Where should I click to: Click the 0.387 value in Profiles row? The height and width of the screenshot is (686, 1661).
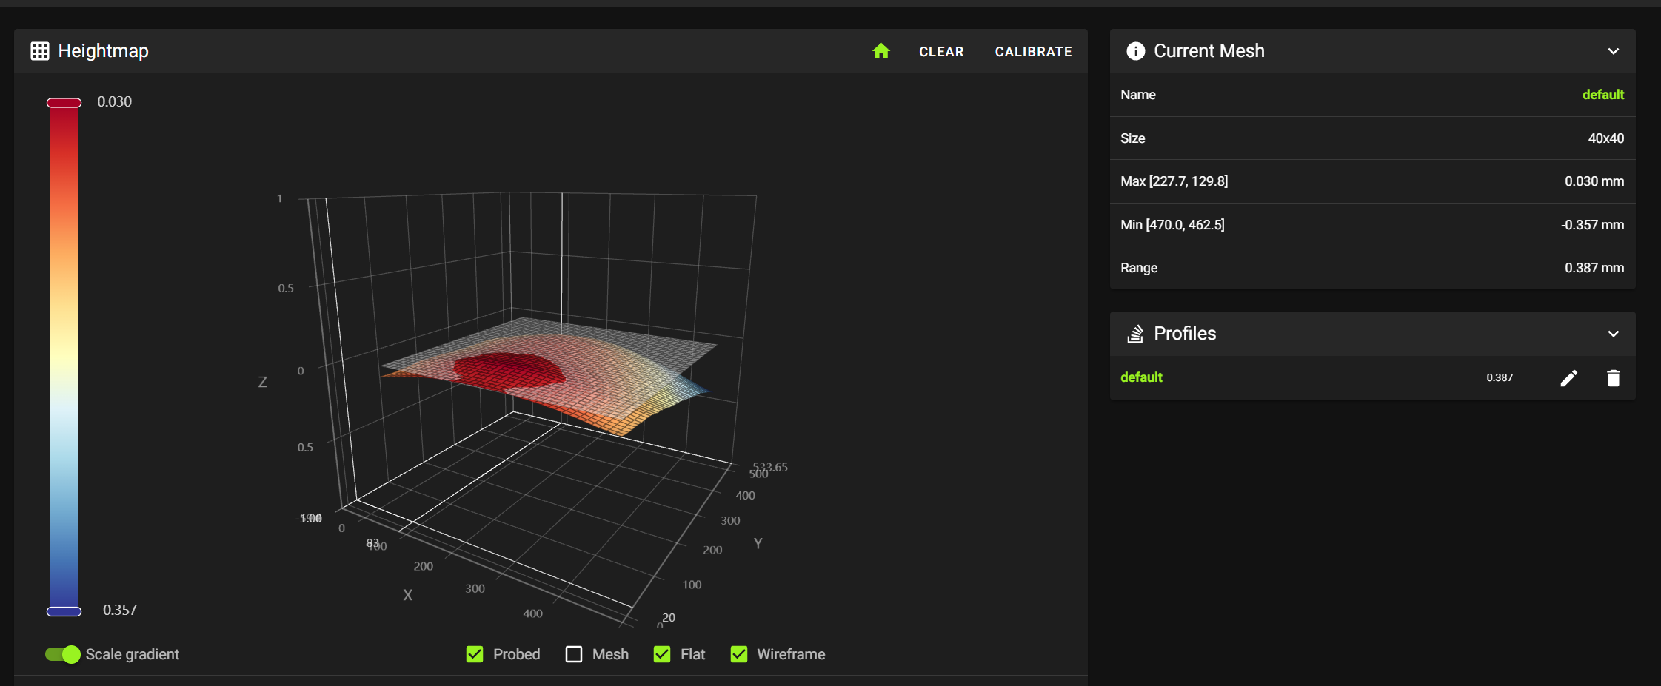tap(1500, 377)
